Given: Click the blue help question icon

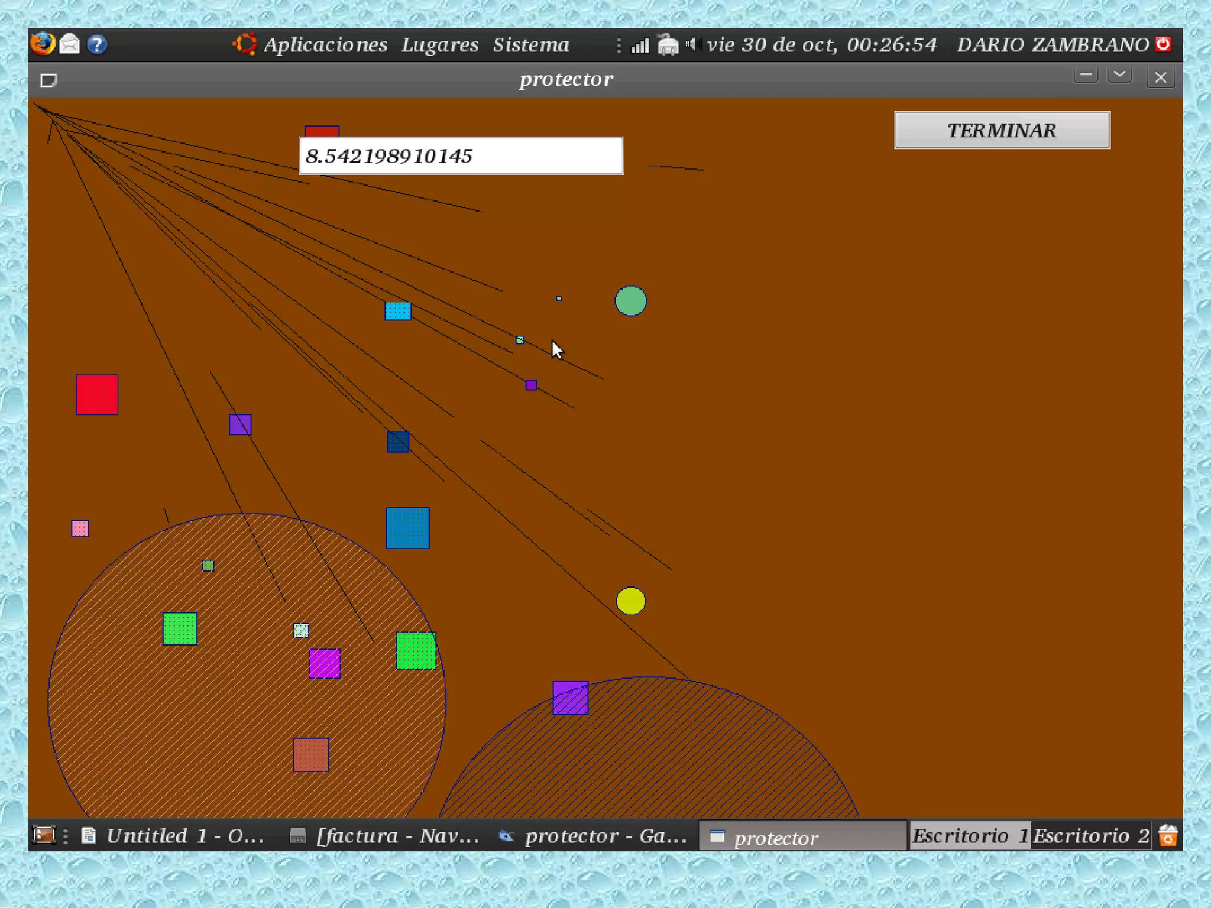Looking at the screenshot, I should pyautogui.click(x=97, y=44).
